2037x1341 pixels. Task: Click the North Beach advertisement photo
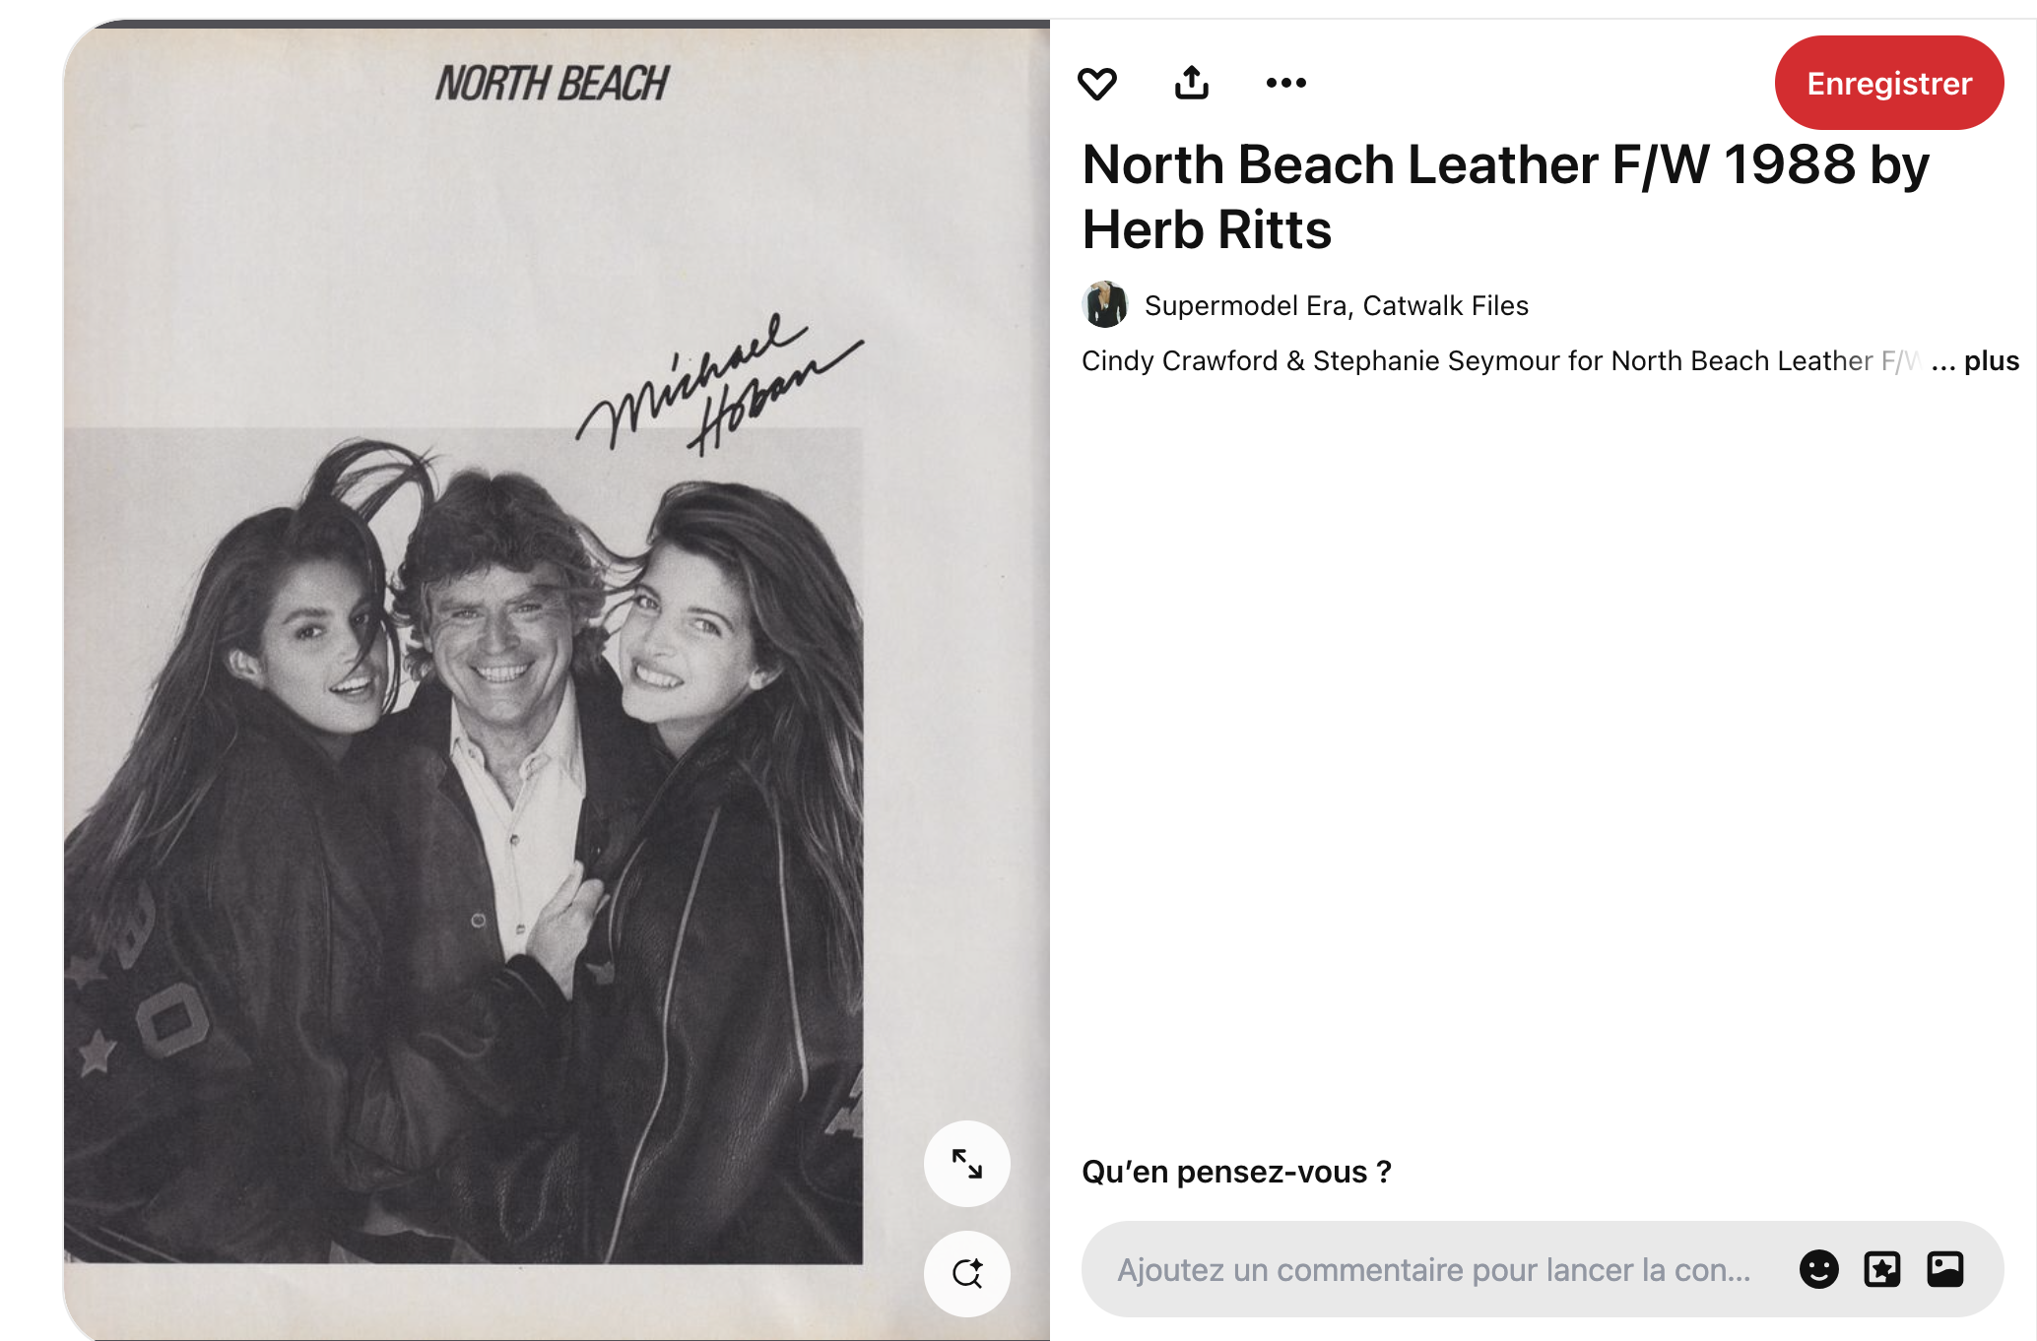[463, 845]
